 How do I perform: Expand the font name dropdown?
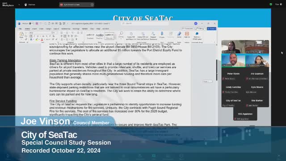[52, 33]
